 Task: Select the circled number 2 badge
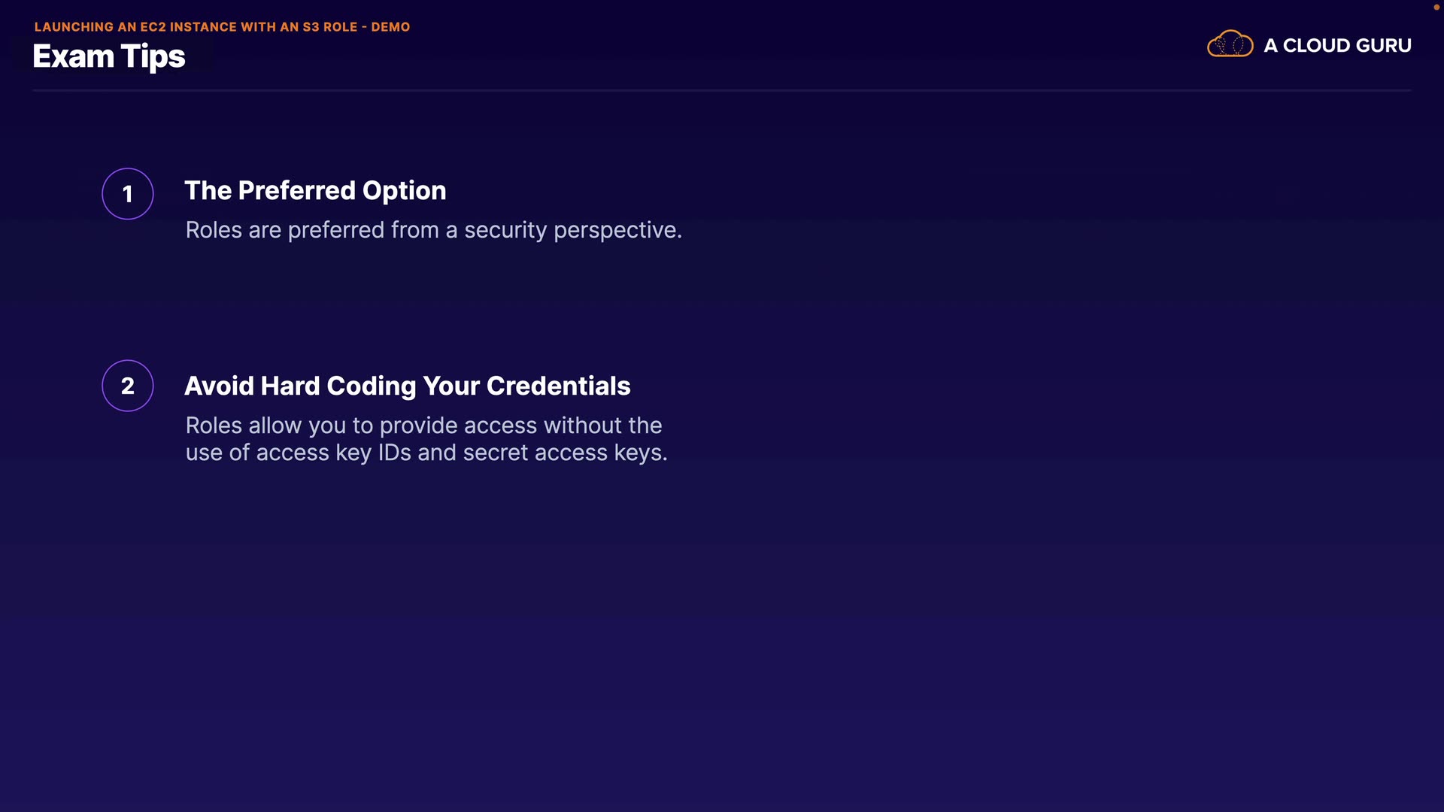(x=128, y=386)
